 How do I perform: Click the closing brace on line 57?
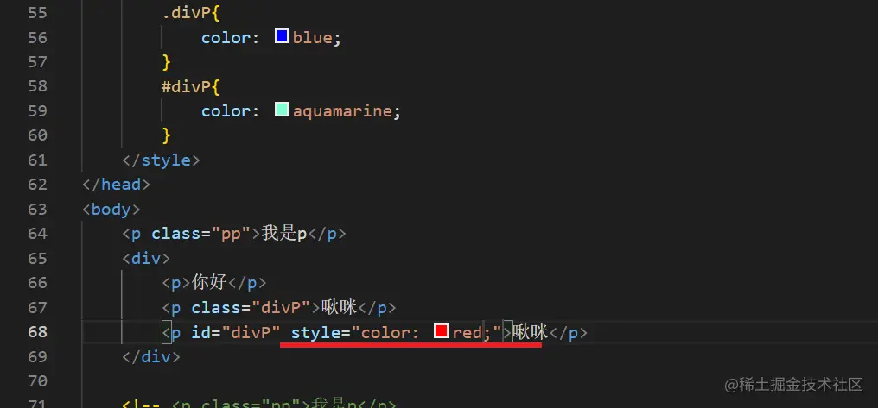(166, 62)
